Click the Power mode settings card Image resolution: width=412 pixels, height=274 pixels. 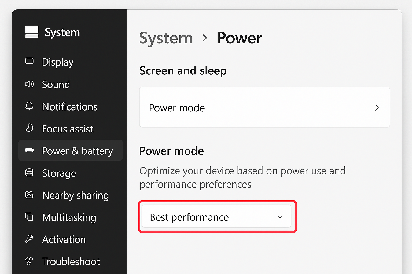[x=264, y=107]
